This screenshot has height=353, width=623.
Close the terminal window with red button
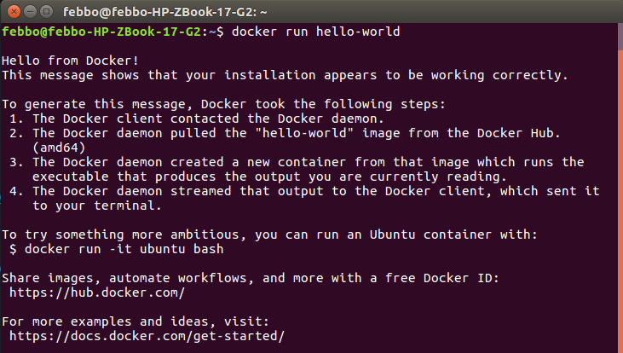pos(14,12)
